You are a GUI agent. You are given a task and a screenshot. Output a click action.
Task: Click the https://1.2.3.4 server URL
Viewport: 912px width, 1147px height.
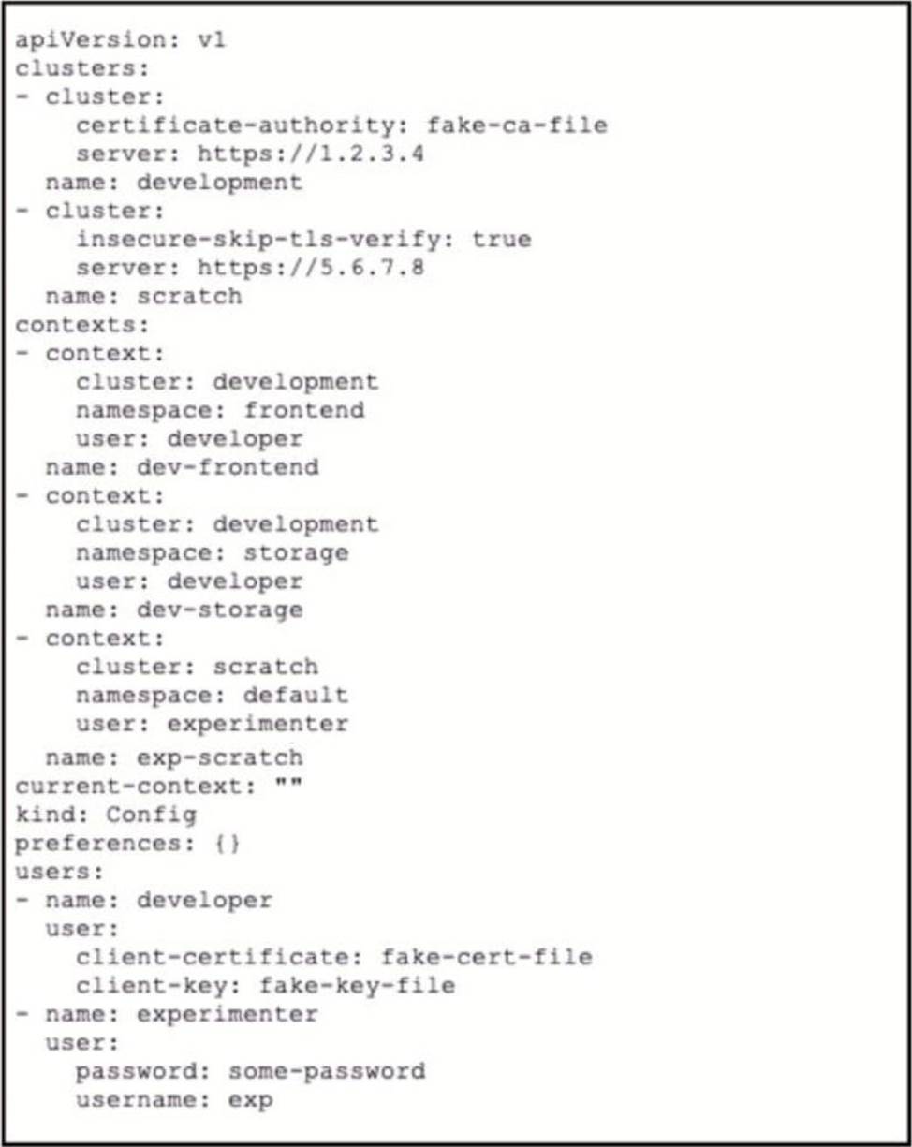(310, 154)
